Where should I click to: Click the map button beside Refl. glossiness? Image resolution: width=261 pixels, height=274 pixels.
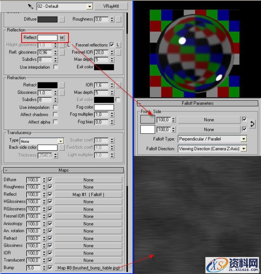click(x=62, y=53)
